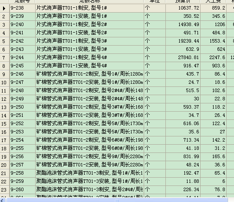
Task: Click the budget price value 435.7
Action: pyautogui.click(x=192, y=74)
